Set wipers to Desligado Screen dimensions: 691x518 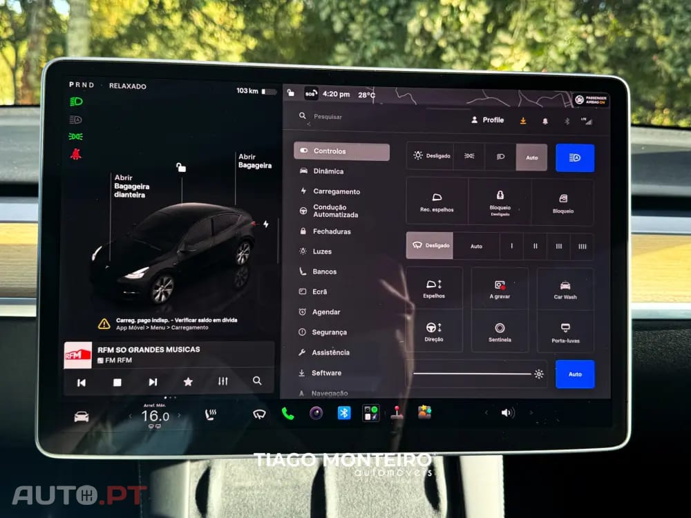[430, 245]
